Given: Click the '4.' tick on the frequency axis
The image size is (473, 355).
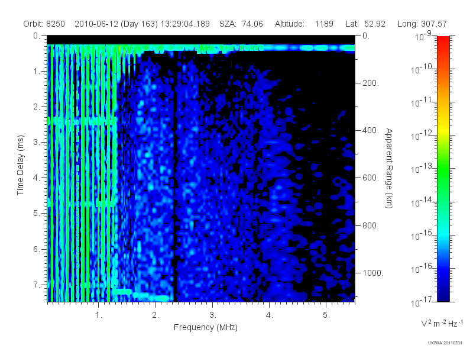Looking at the screenshot, I should tap(270, 315).
